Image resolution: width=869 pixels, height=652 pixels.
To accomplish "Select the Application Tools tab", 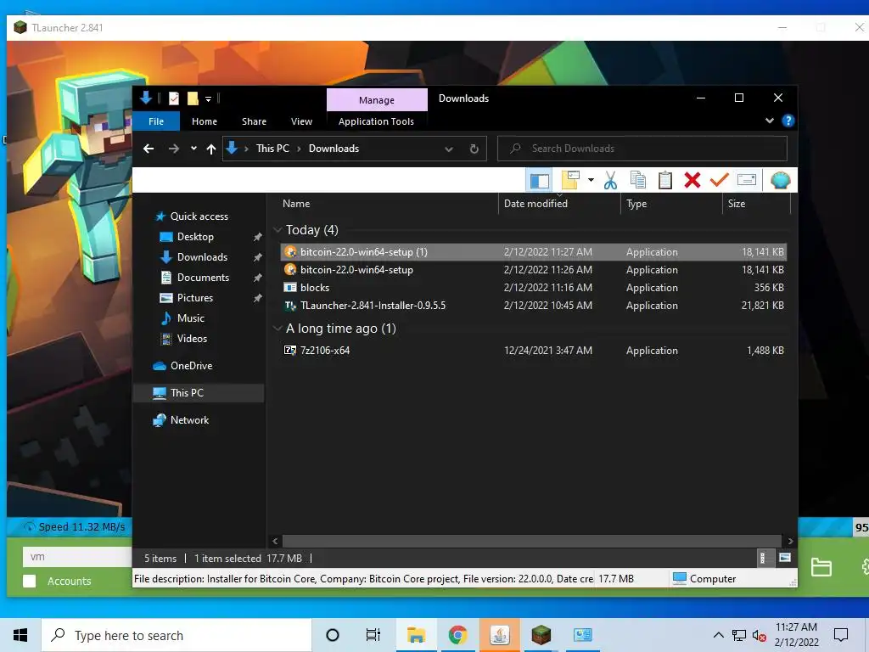I will 376,121.
